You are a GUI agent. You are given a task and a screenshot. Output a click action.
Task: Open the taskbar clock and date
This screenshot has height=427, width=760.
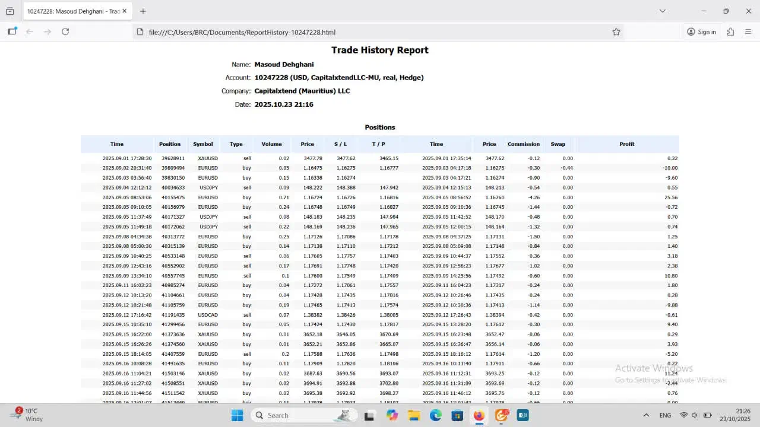click(734, 415)
